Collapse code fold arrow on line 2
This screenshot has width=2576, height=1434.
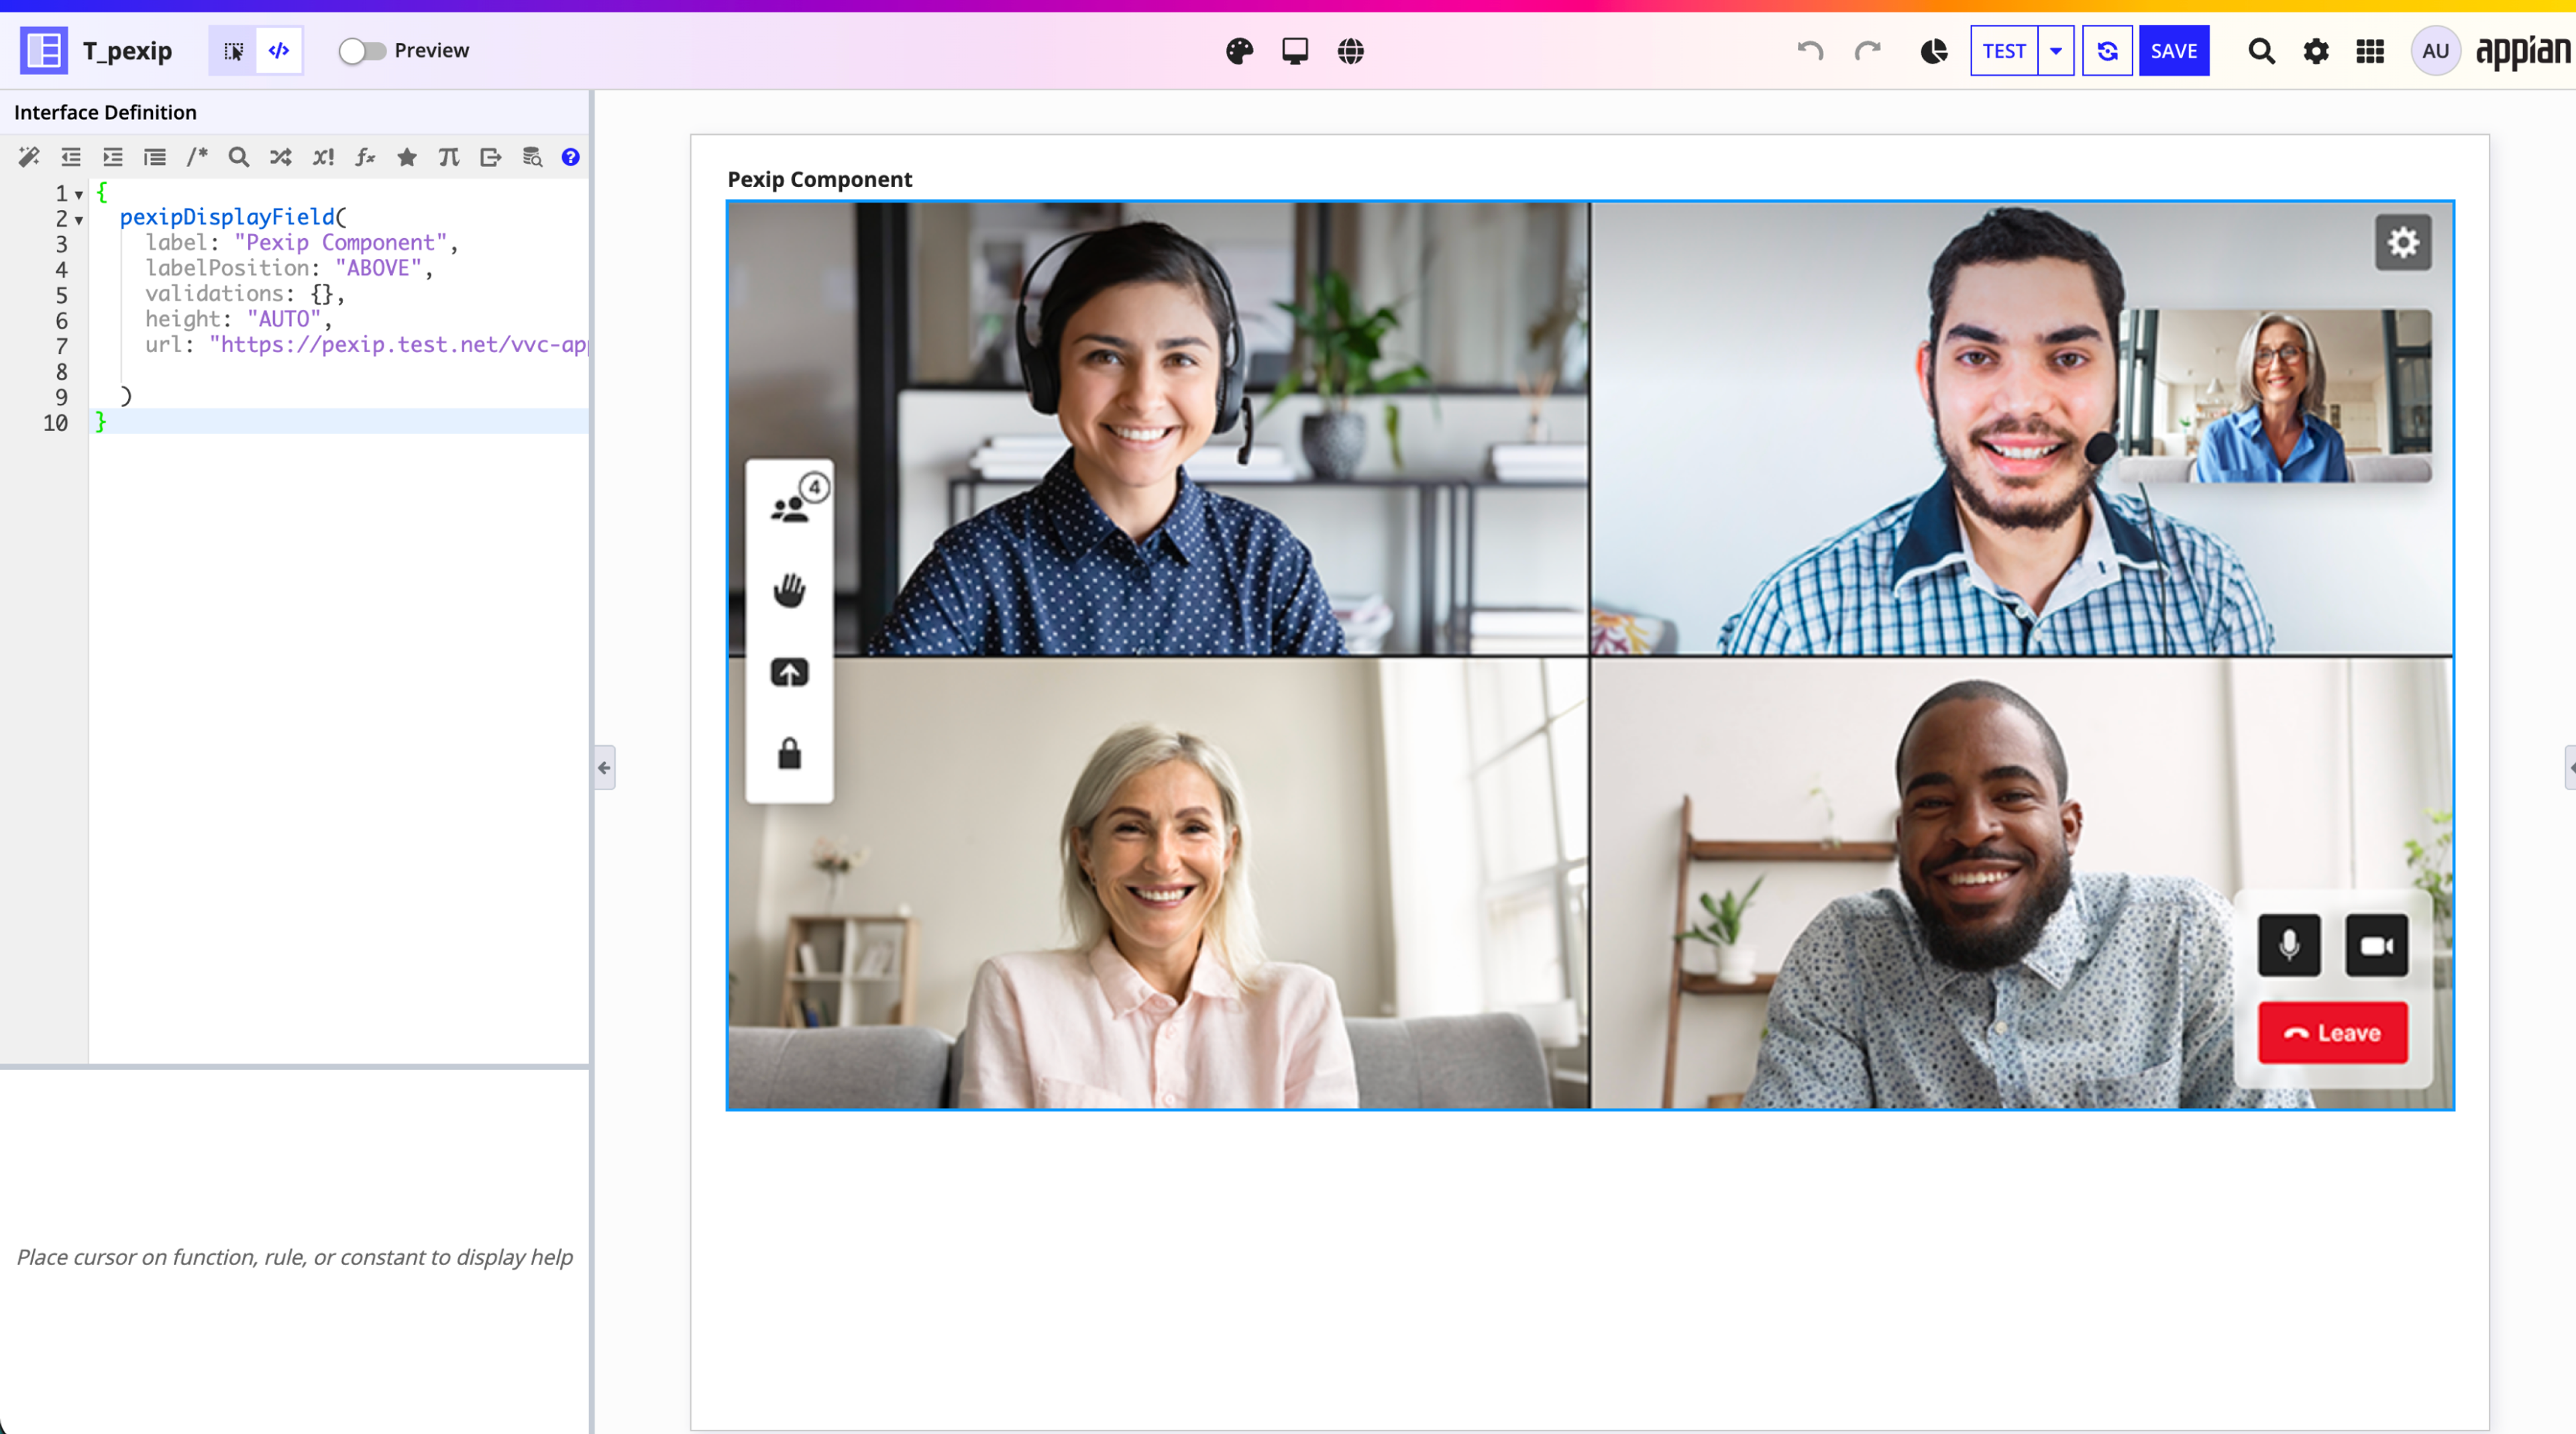pos(79,220)
